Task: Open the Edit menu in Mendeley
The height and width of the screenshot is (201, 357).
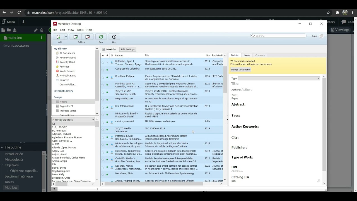Action: tap(62, 30)
